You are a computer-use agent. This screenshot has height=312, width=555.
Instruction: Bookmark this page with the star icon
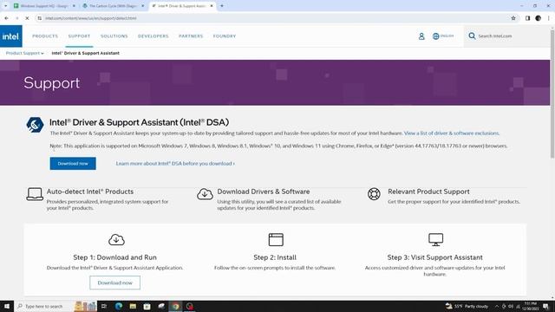point(513,18)
